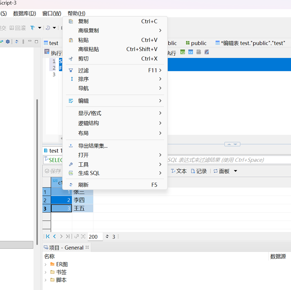Go to previous results page arrow
Screen dimensions: 291x290
click(54, 237)
